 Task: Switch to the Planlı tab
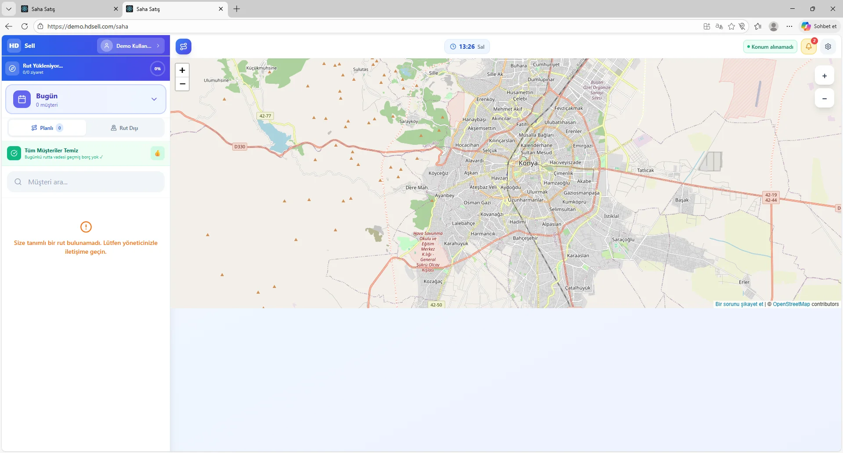coord(47,128)
